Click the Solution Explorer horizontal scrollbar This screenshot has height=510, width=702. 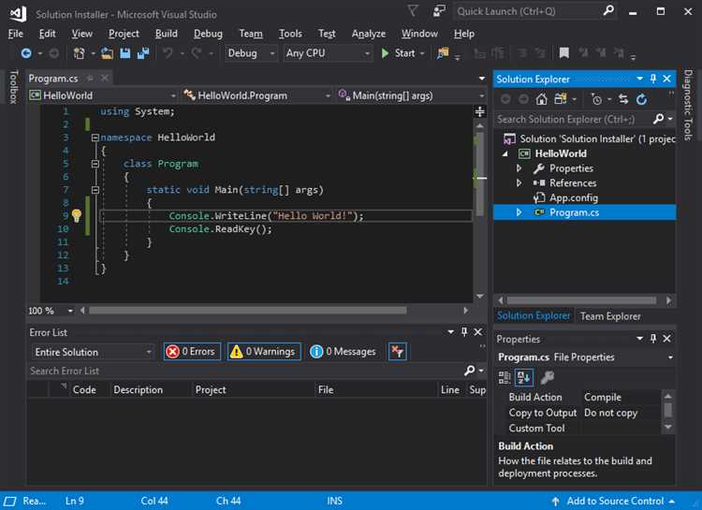tap(581, 300)
